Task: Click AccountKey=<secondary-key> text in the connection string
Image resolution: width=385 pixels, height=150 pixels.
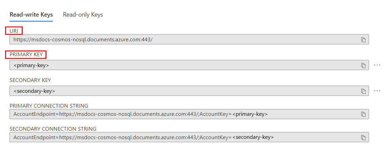Action: (237, 137)
